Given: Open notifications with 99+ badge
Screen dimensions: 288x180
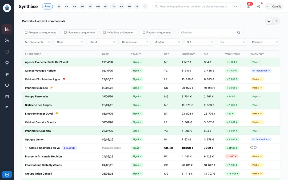Looking at the screenshot, I should point(249,6).
